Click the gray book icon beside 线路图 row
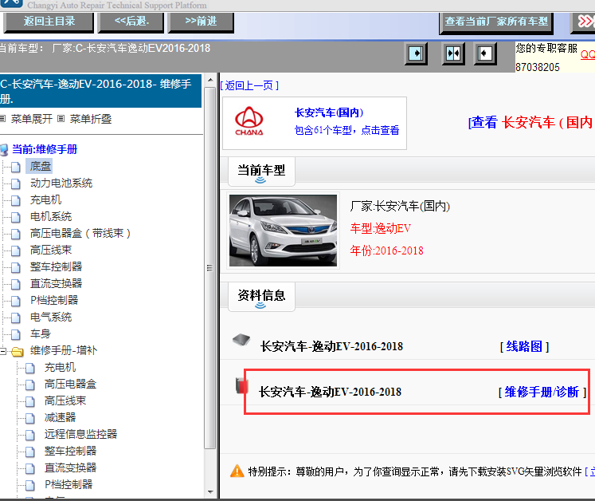Image resolution: width=595 pixels, height=501 pixels. [x=241, y=339]
